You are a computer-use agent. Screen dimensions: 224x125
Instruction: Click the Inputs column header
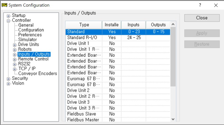point(133,25)
